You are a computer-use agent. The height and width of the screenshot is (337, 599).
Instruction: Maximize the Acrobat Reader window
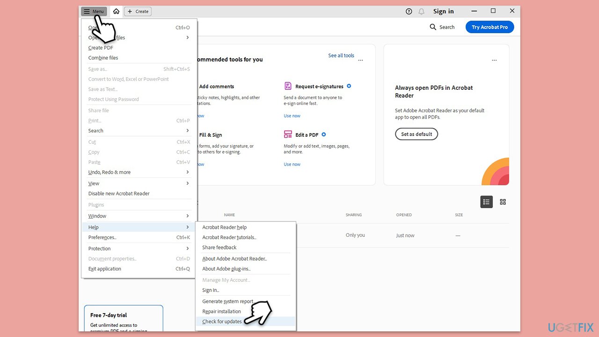click(x=493, y=11)
